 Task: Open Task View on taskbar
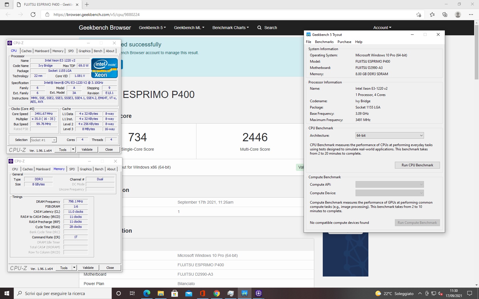click(x=132, y=293)
